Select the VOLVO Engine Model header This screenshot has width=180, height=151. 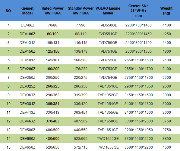[x=108, y=11]
